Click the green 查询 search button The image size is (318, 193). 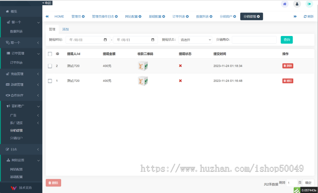click(287, 40)
